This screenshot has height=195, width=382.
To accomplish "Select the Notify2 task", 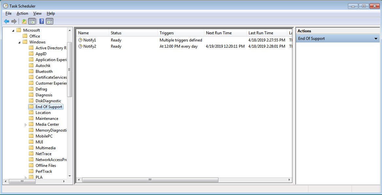I will coord(90,46).
